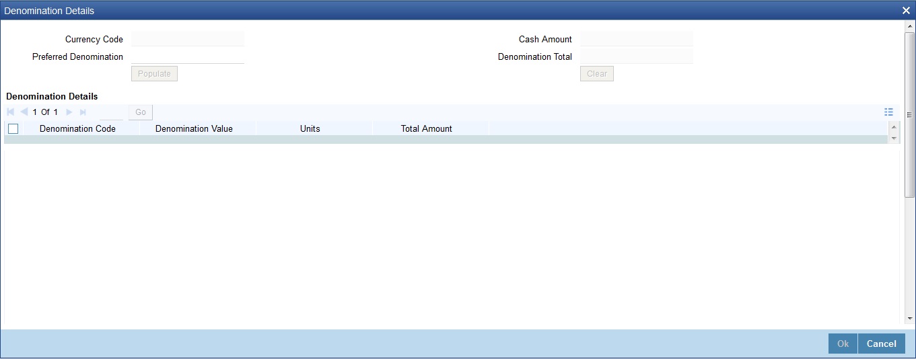Tick the select-all checkbox in table header

point(13,128)
